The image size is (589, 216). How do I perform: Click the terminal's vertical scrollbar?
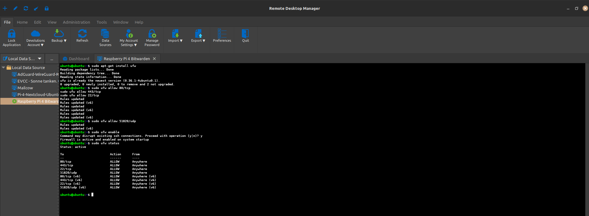pos(587,138)
